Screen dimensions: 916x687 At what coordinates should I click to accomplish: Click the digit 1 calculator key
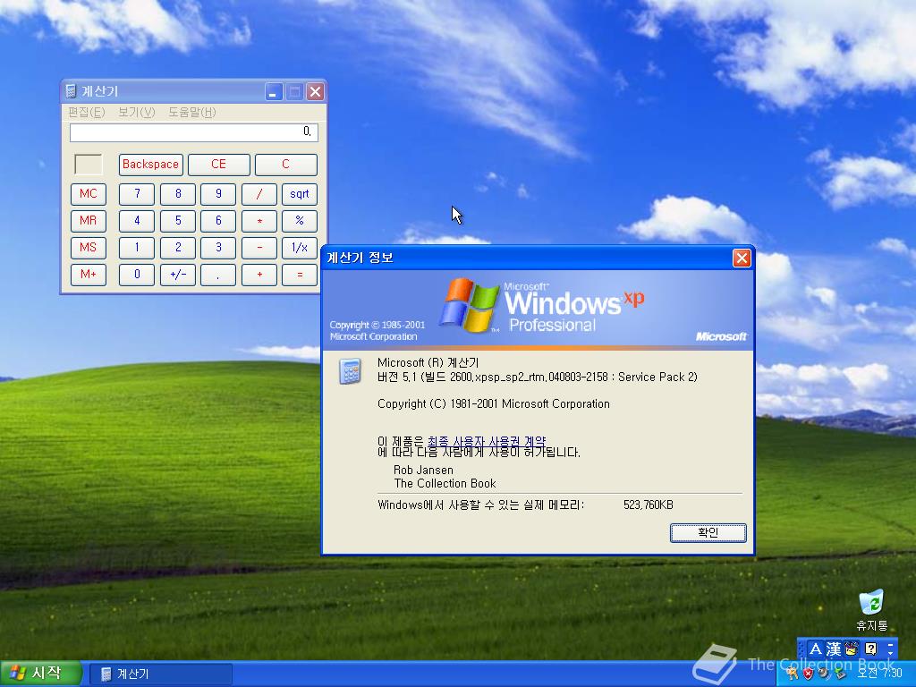[x=137, y=248]
